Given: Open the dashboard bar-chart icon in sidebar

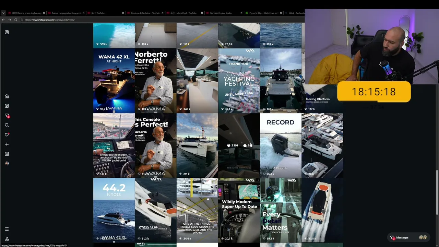Looking at the screenshot, I should (7, 154).
